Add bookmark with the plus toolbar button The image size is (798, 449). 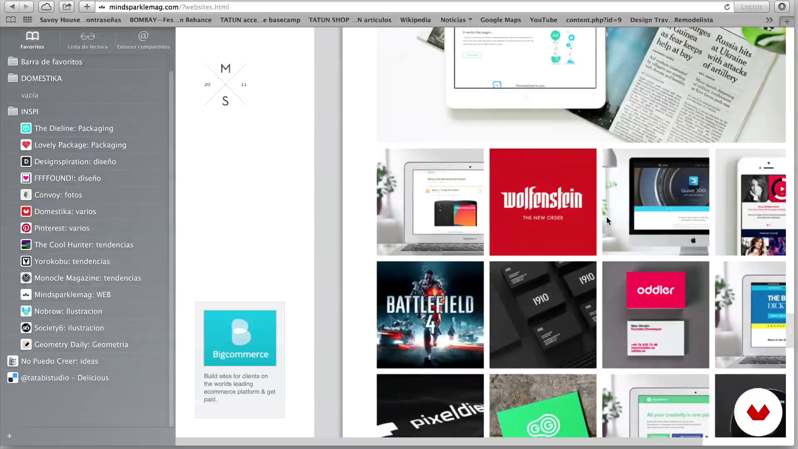[86, 7]
